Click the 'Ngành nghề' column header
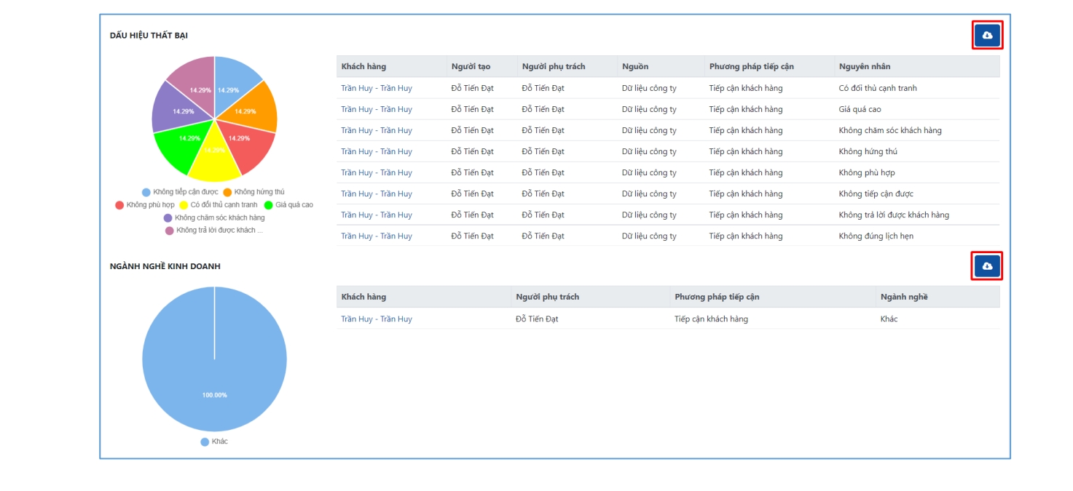The width and height of the screenshot is (1073, 491). [903, 297]
